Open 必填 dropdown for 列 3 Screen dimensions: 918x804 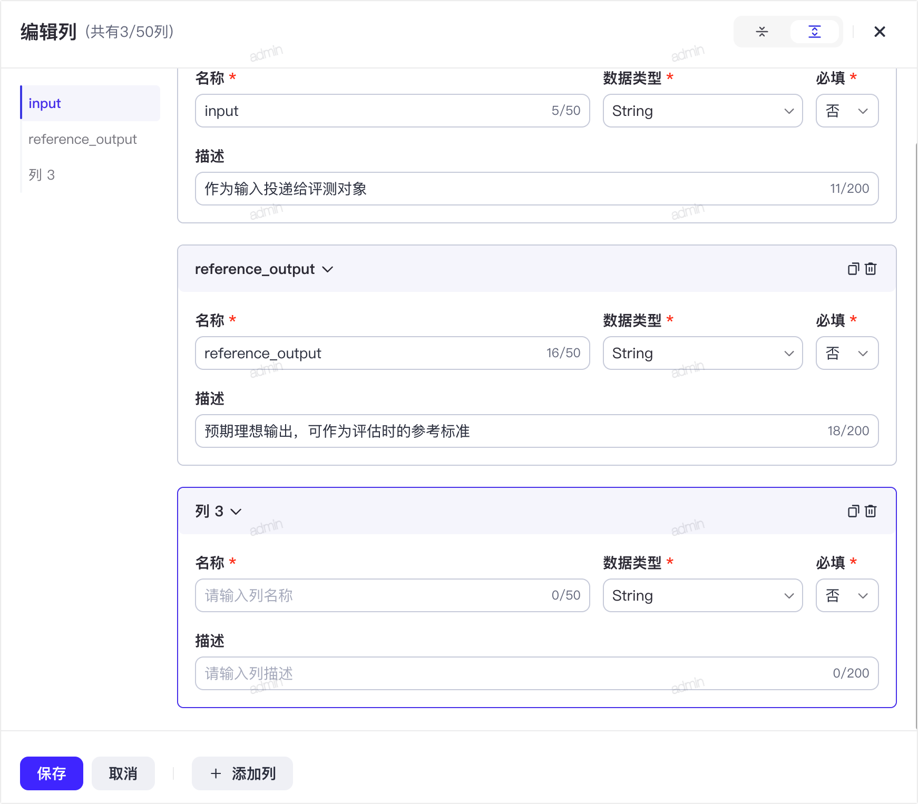click(x=847, y=595)
